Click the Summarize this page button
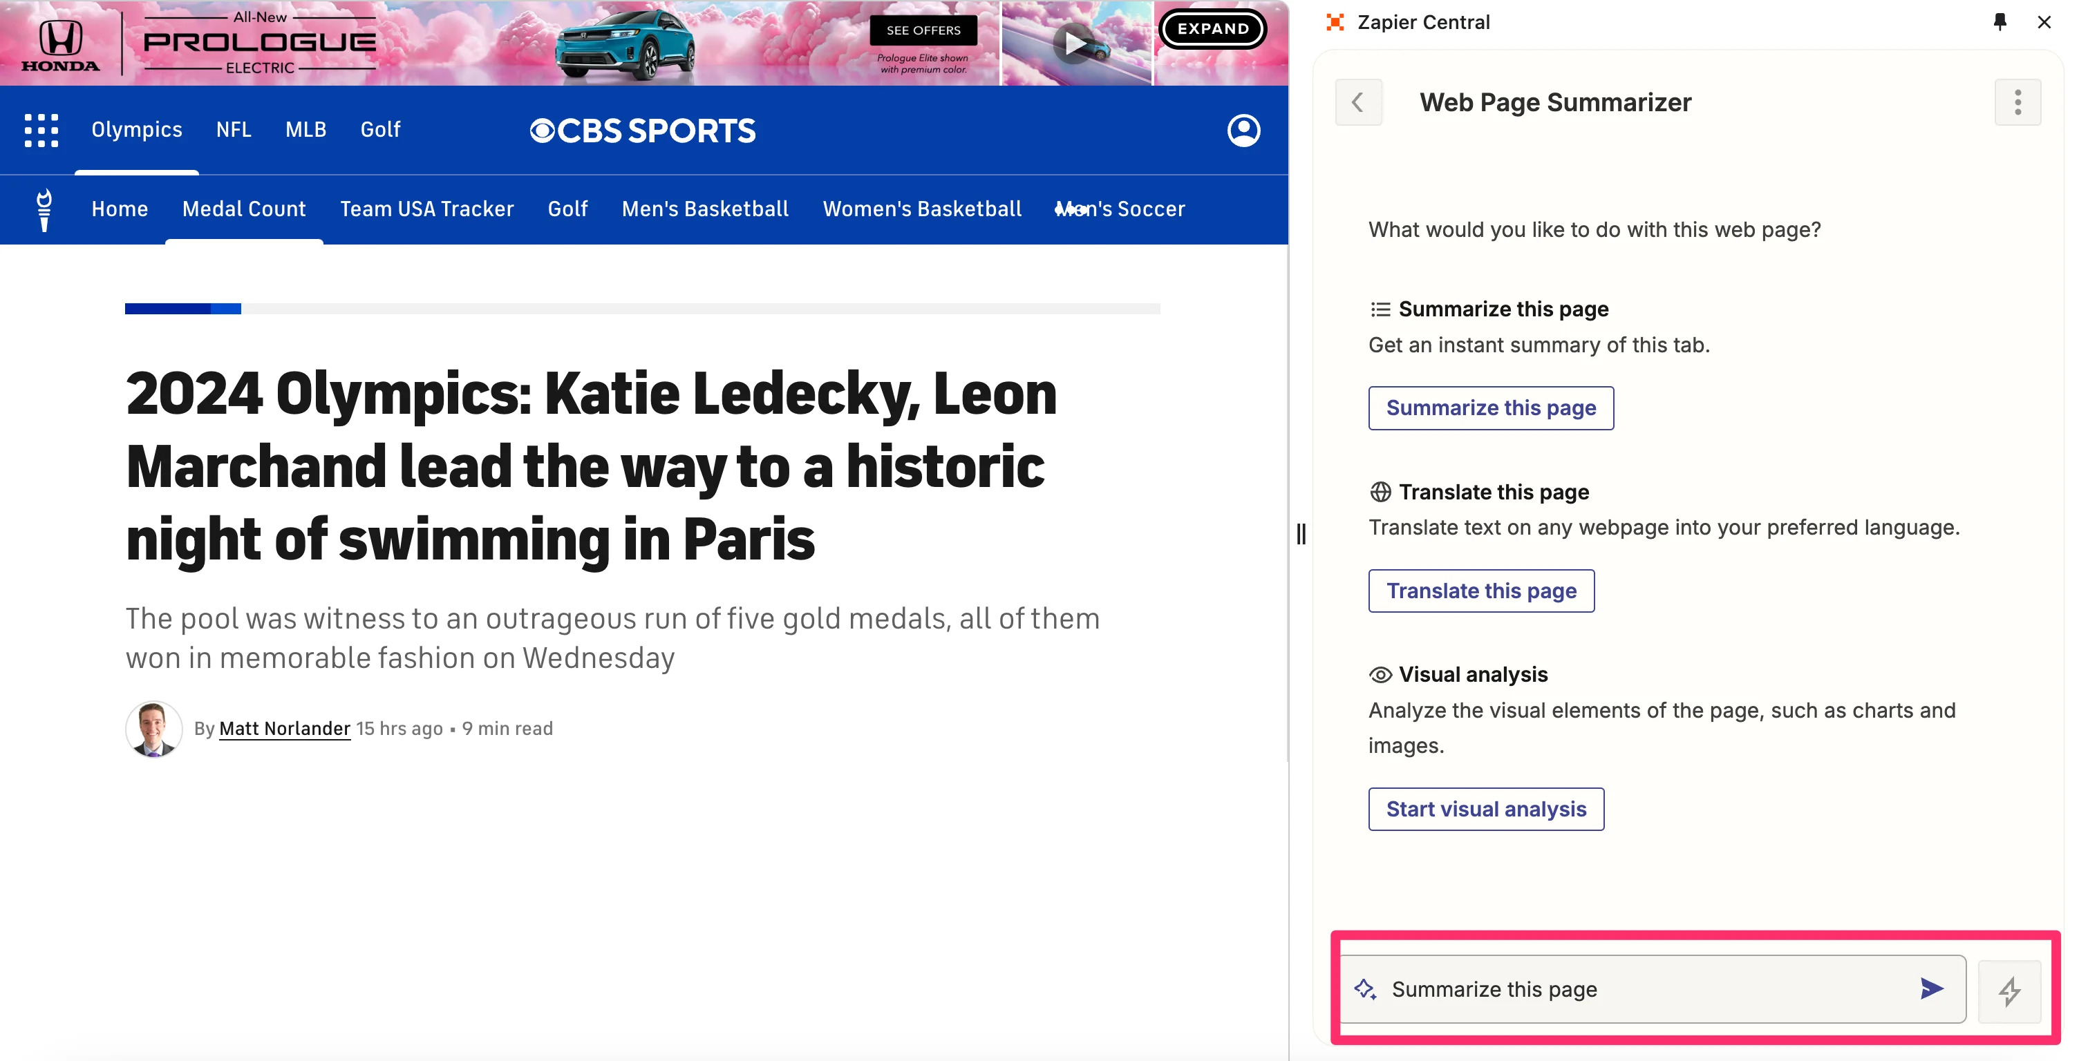This screenshot has width=2079, height=1061. click(1491, 408)
